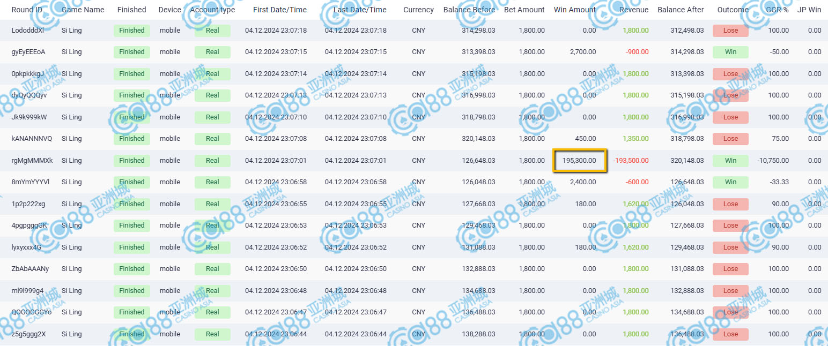
Task: Click the 450.00 win amount
Action: pos(586,139)
